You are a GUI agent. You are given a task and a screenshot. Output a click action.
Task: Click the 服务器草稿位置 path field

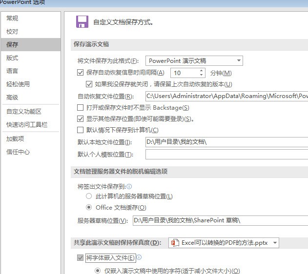coord(221,220)
